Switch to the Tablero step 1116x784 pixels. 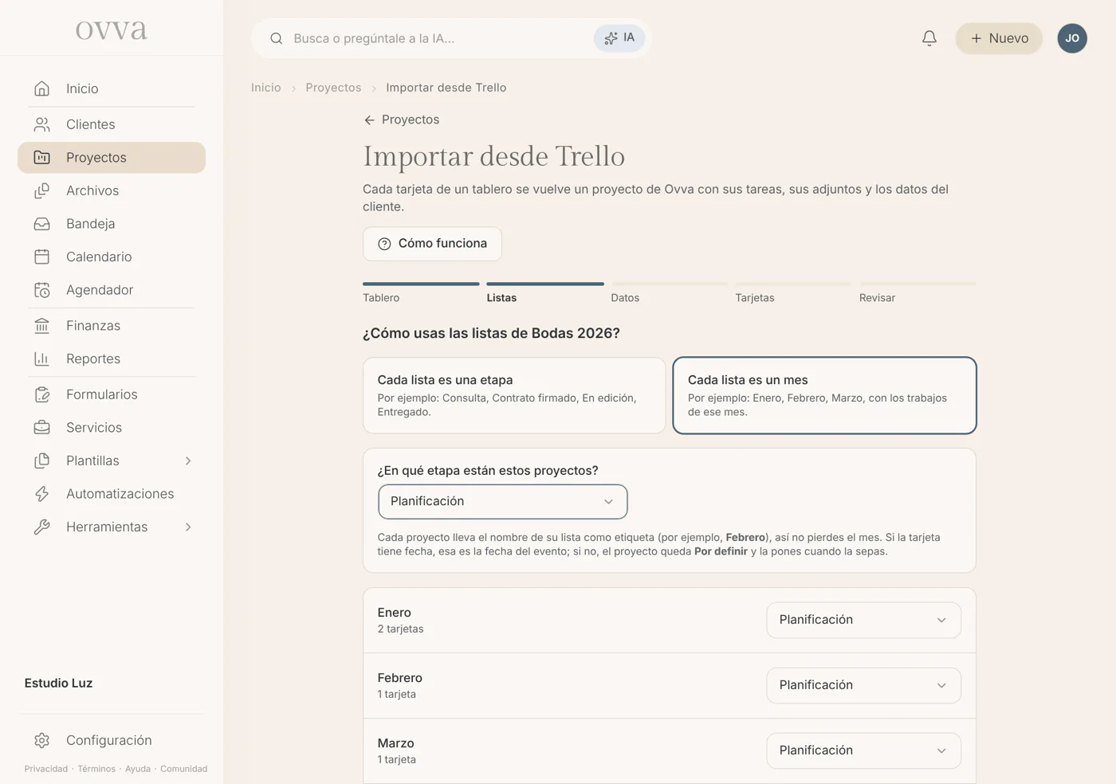[421, 293]
